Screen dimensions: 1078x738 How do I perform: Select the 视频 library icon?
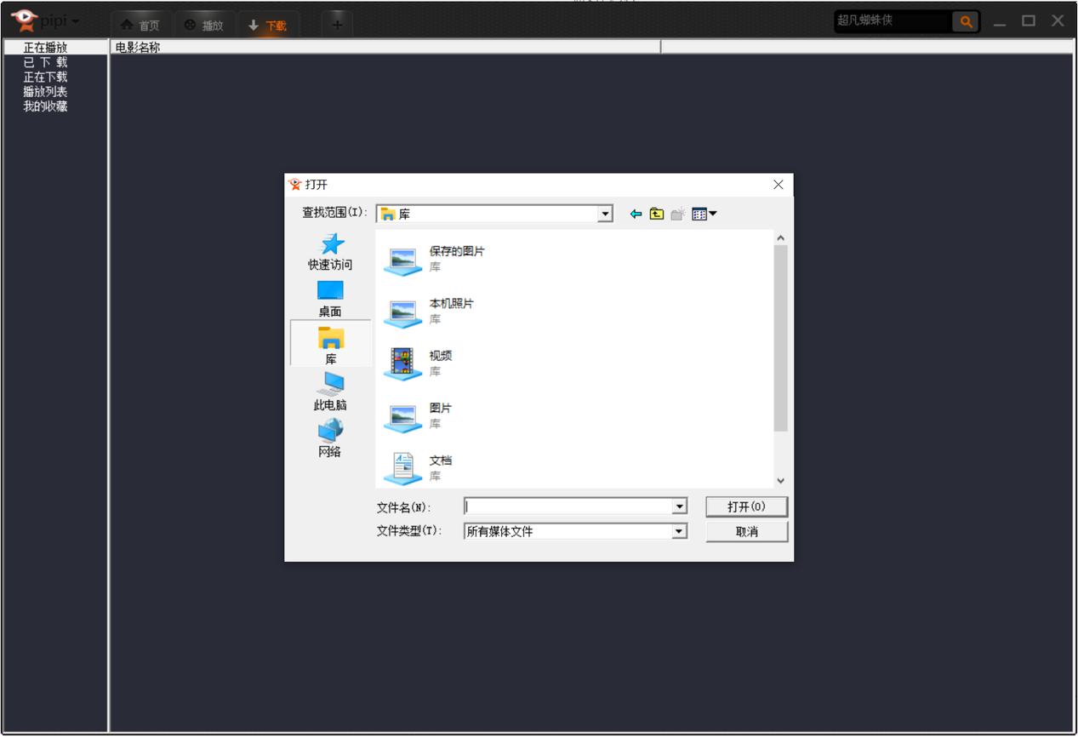click(x=402, y=363)
